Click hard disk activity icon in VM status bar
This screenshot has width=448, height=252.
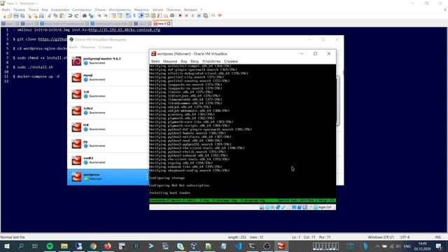click(262, 207)
